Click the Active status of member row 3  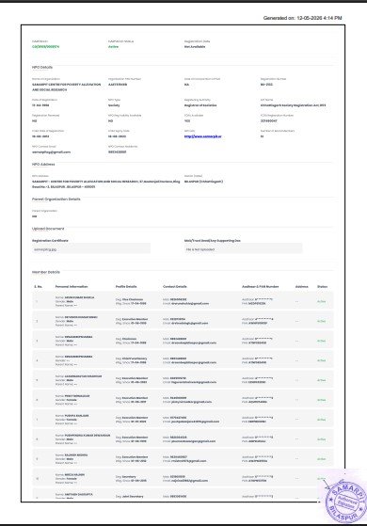[322, 341]
